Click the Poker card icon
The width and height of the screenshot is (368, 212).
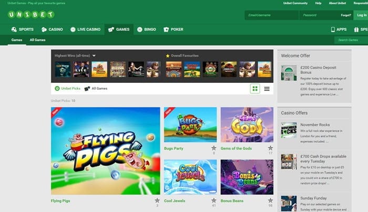point(166,29)
